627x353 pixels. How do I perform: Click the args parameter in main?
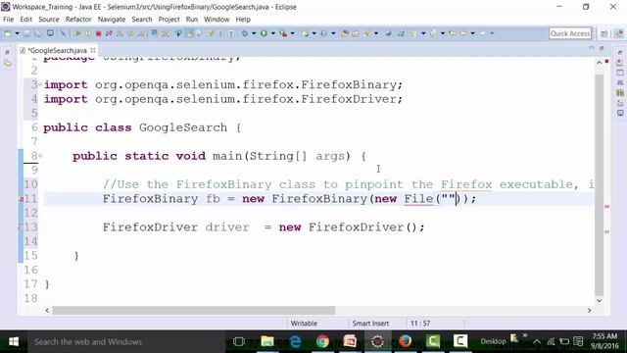[329, 156]
